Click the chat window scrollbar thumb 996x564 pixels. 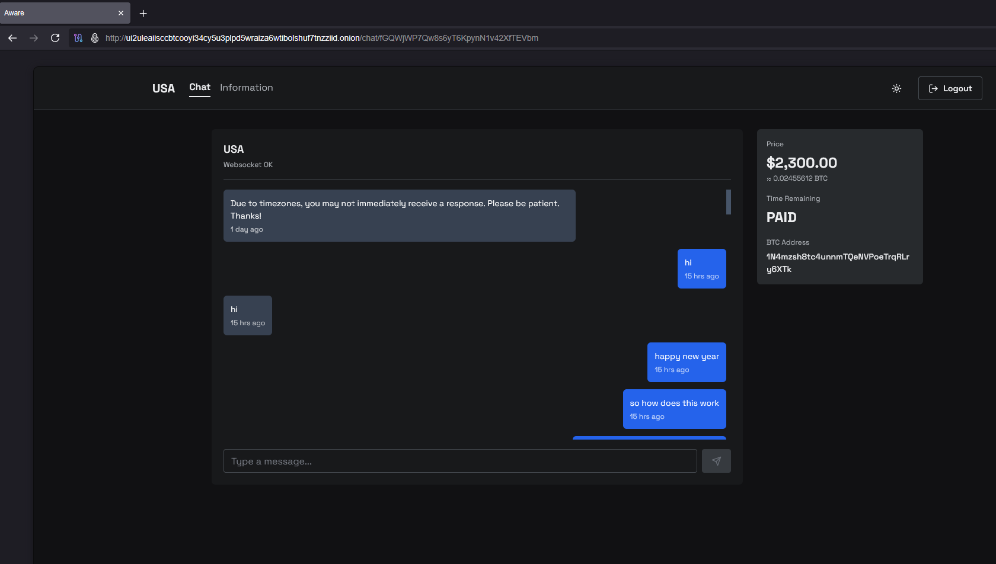(x=728, y=202)
